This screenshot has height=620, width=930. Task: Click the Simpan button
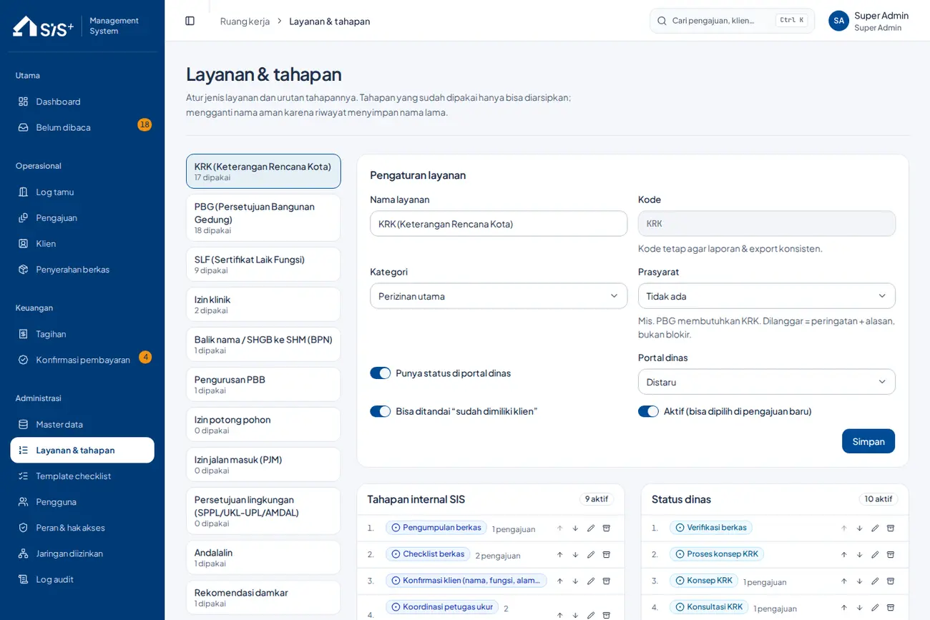pyautogui.click(x=868, y=441)
